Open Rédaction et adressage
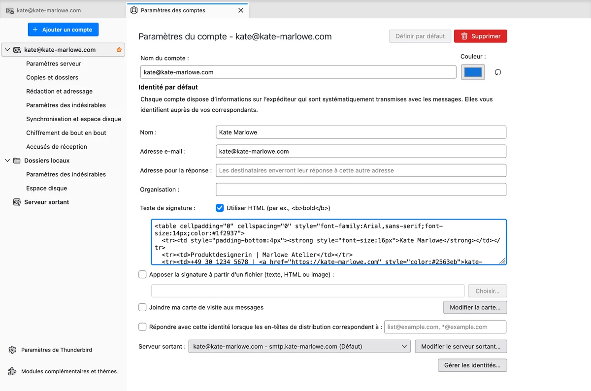591x391 pixels. tap(59, 91)
